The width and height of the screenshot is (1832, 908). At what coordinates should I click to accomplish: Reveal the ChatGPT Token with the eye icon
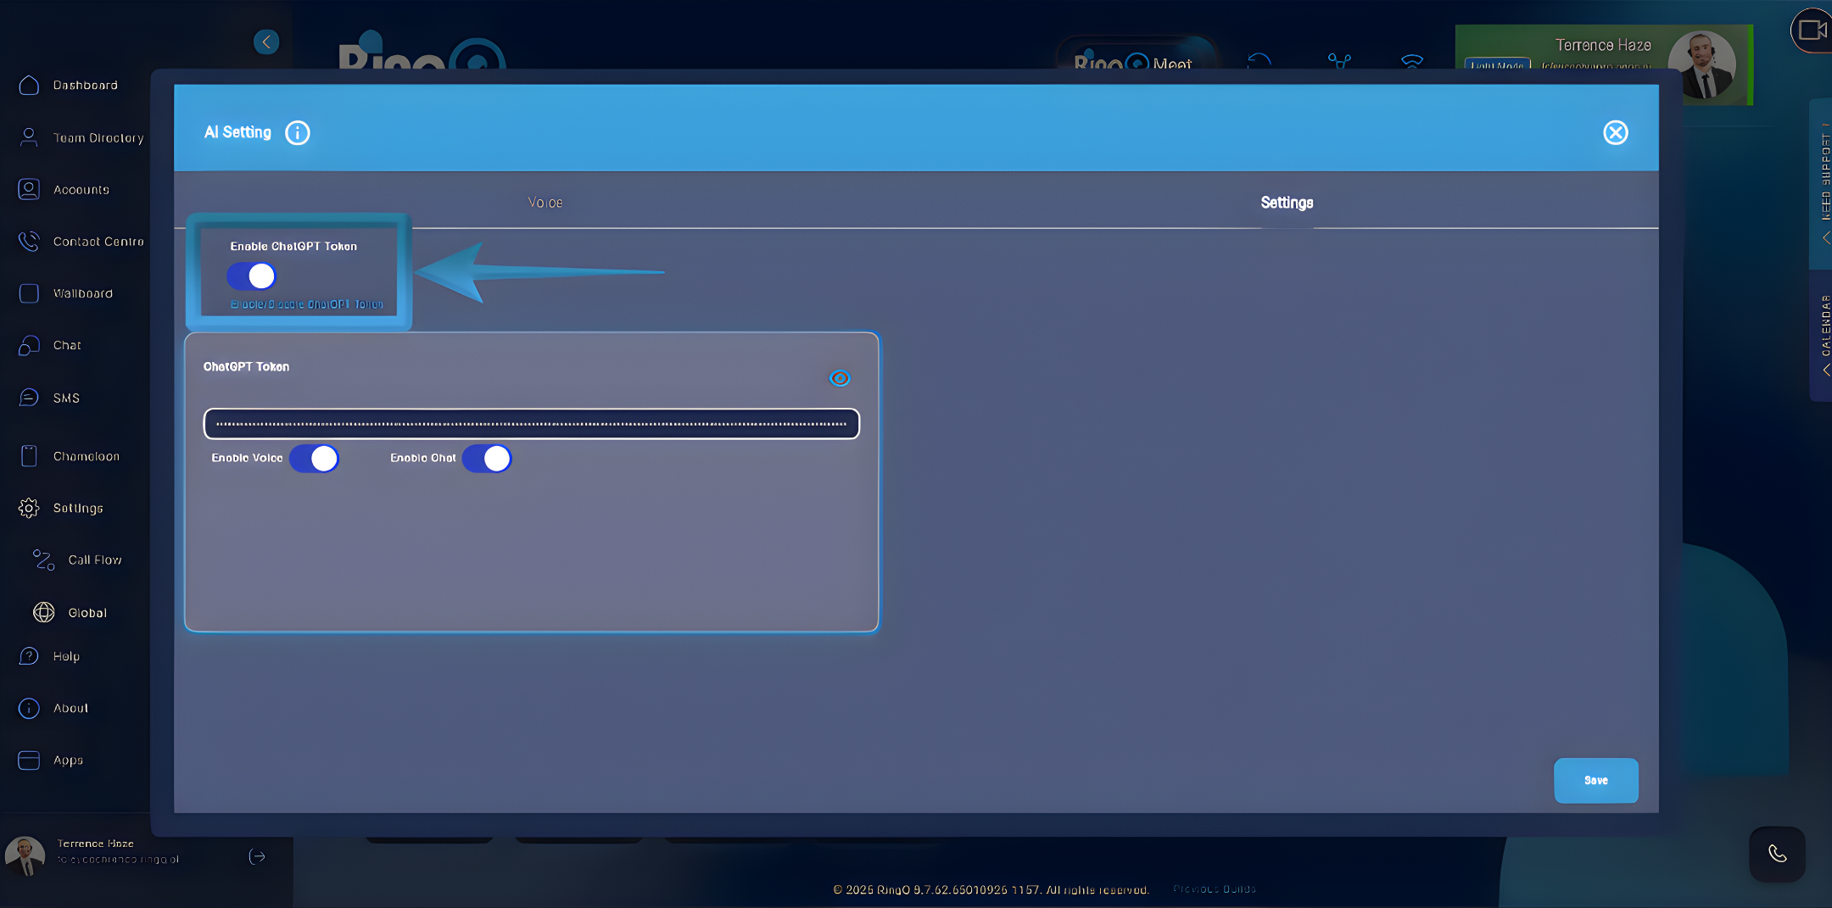(x=839, y=378)
